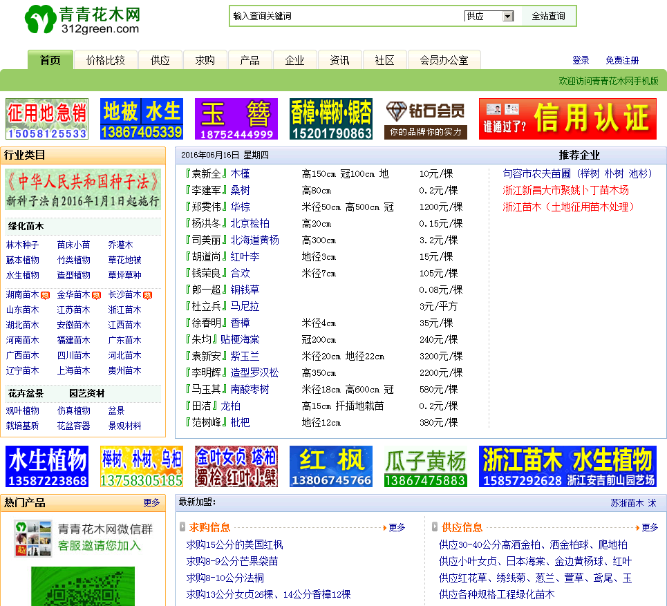
Task: Open the red 信用认证 banner
Action: coord(567,119)
